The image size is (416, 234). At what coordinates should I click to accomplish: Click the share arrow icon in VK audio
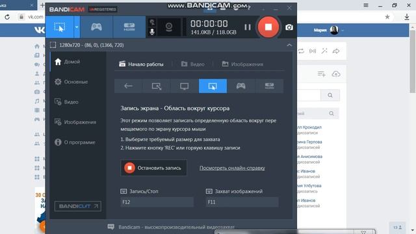[x=336, y=51]
